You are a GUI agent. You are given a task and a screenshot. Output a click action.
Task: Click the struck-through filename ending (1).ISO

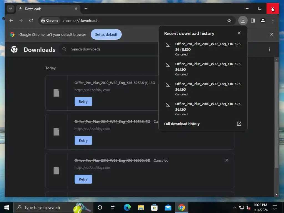click(x=115, y=83)
